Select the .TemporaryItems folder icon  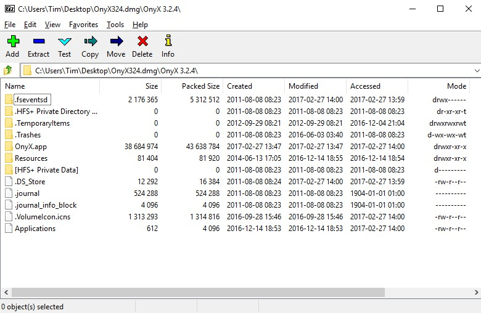(9, 123)
